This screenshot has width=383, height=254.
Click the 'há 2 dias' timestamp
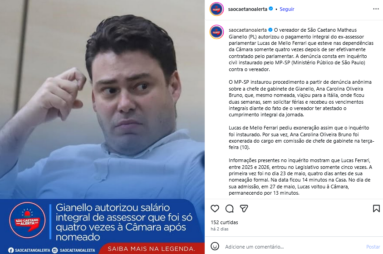click(x=219, y=229)
